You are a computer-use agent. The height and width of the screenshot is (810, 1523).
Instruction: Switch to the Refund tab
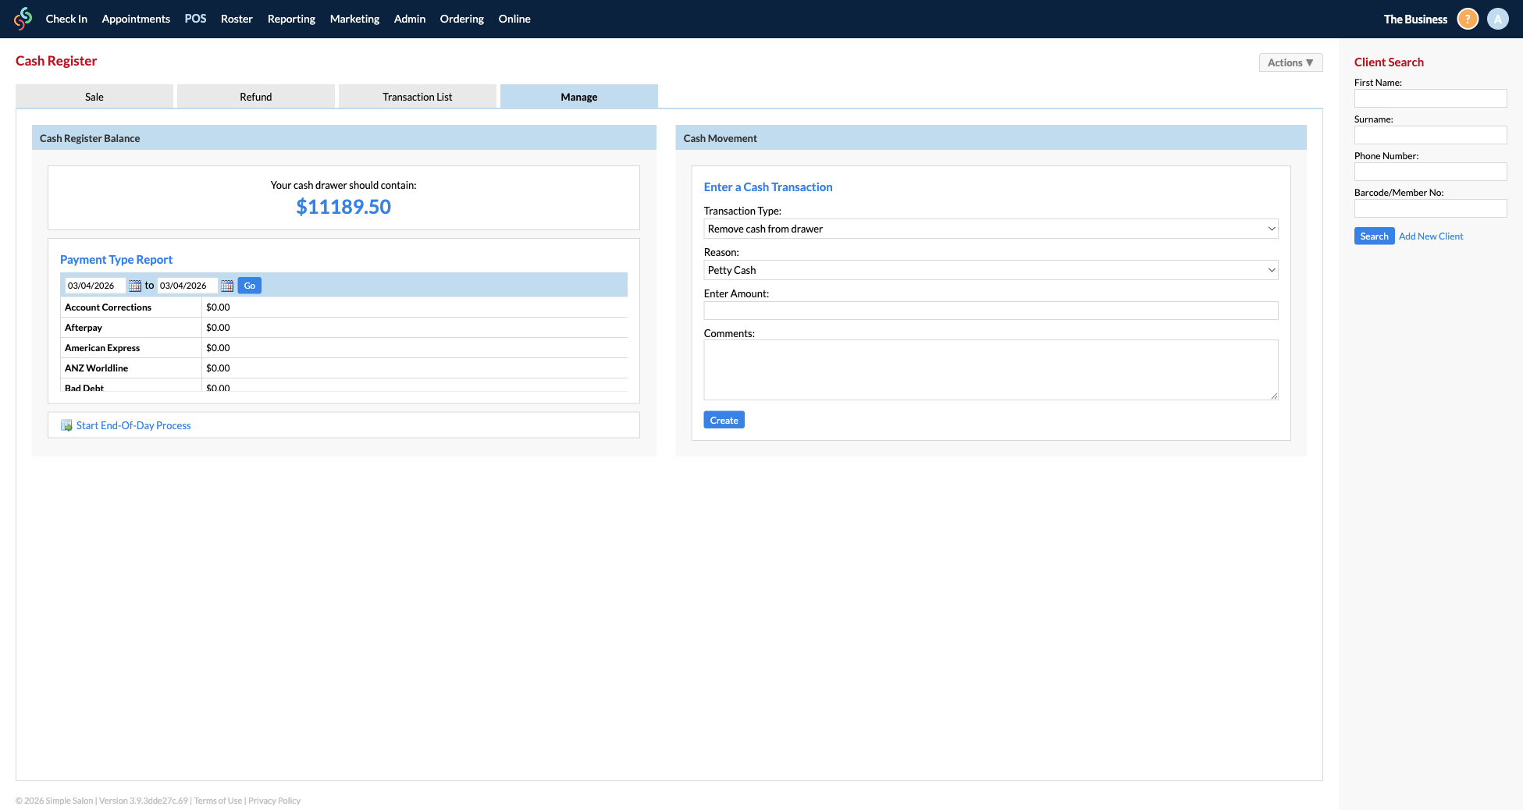point(255,97)
